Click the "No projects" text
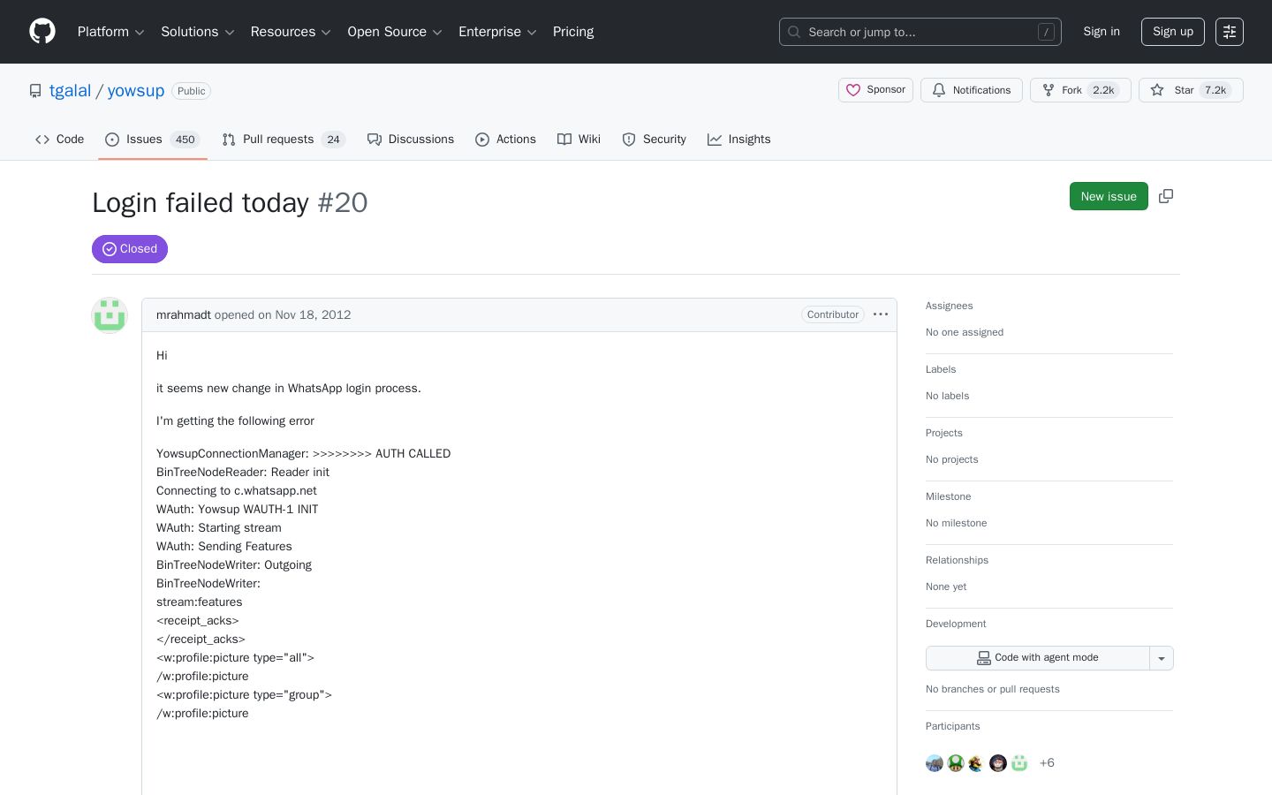This screenshot has height=795, width=1272. (952, 459)
